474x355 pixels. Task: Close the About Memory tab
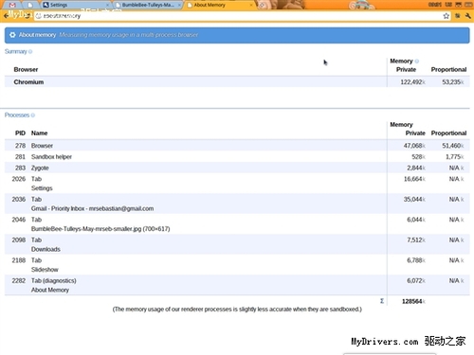[251, 5]
